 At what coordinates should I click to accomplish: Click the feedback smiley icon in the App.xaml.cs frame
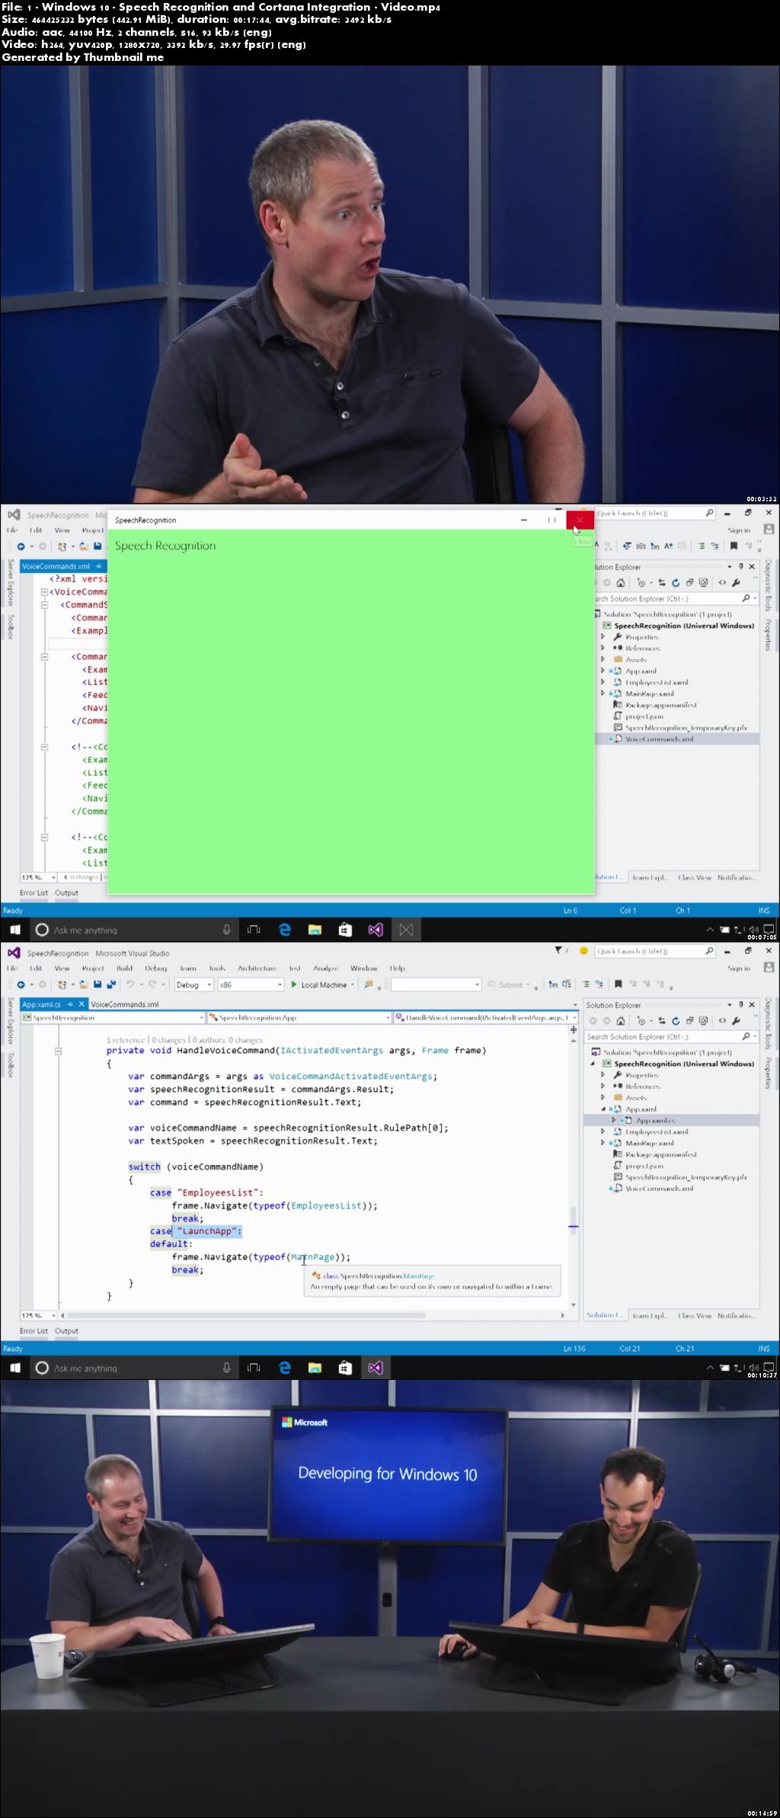(583, 951)
